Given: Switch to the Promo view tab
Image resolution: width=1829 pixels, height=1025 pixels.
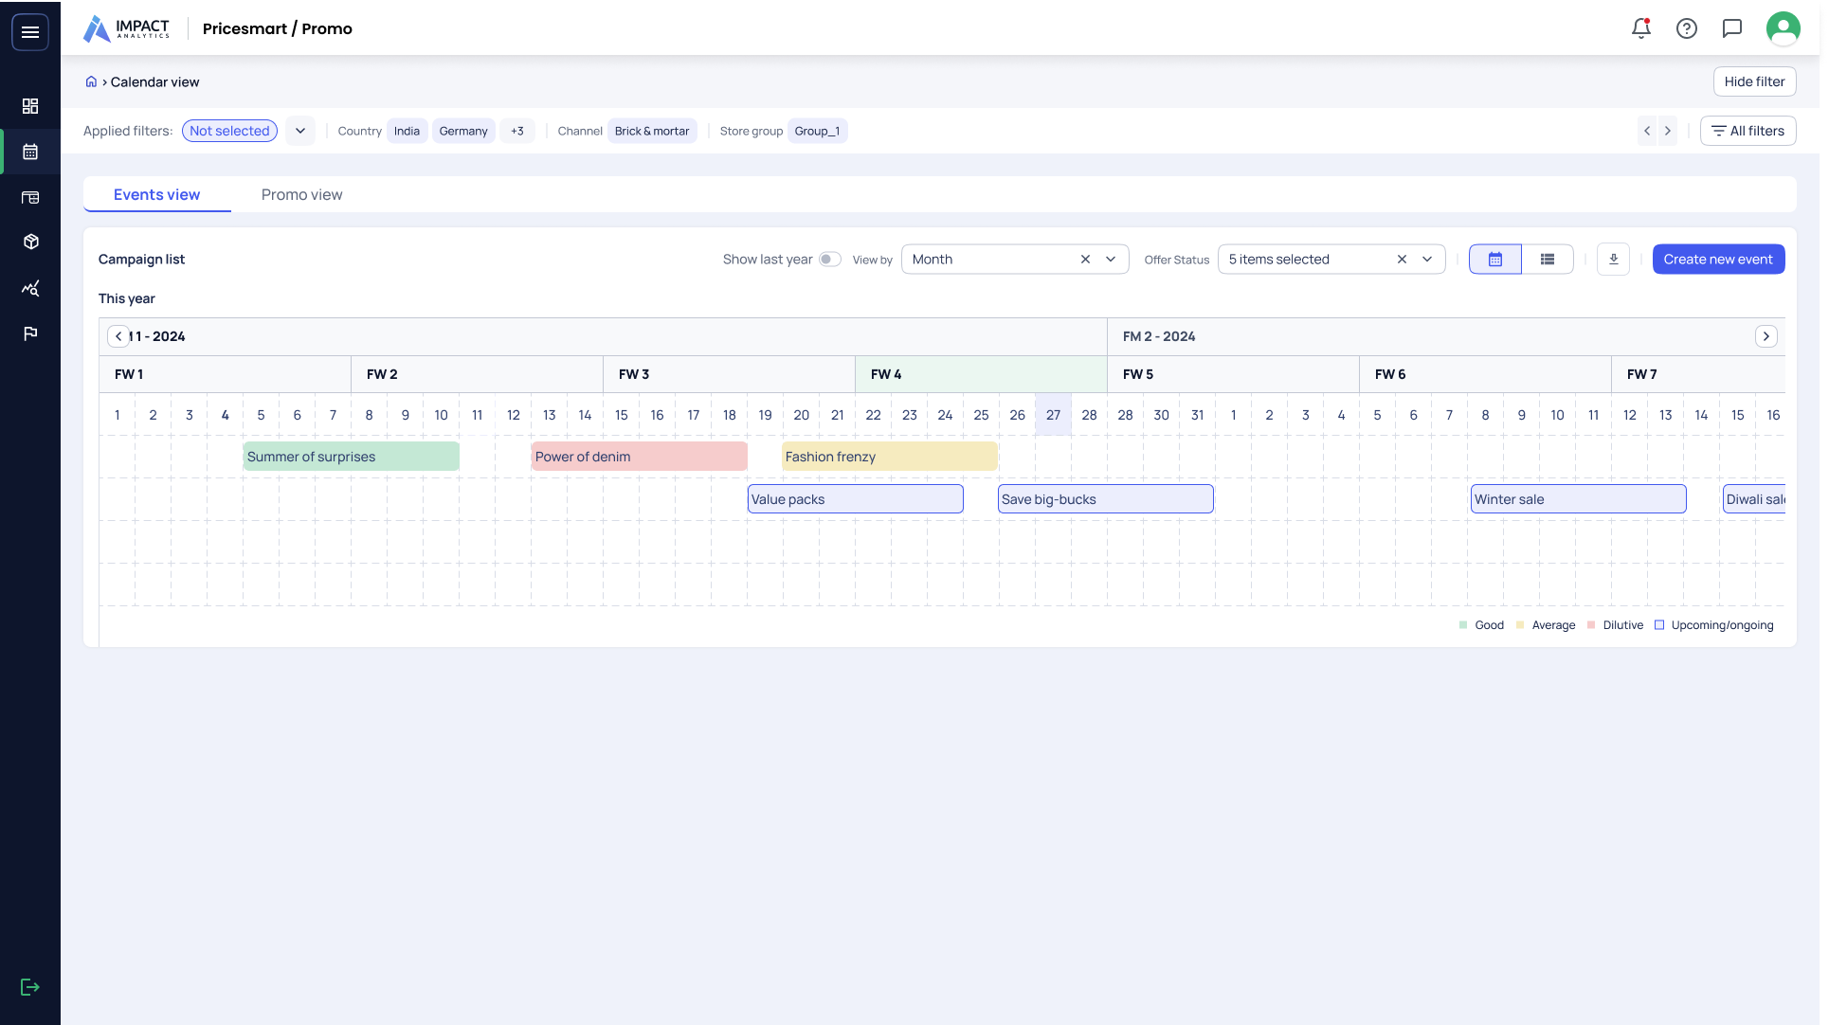Looking at the screenshot, I should pos(301,194).
